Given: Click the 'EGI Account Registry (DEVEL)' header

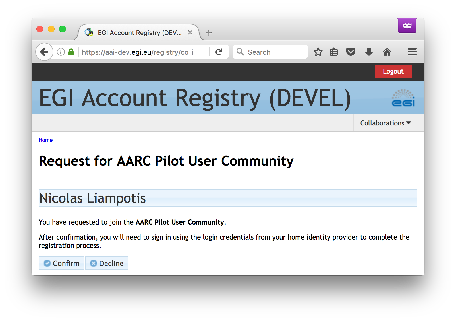Looking at the screenshot, I should click(195, 98).
